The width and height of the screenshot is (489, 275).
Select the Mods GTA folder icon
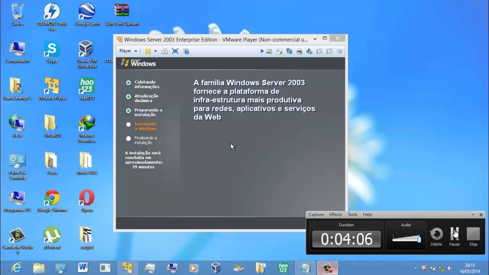[x=87, y=164]
